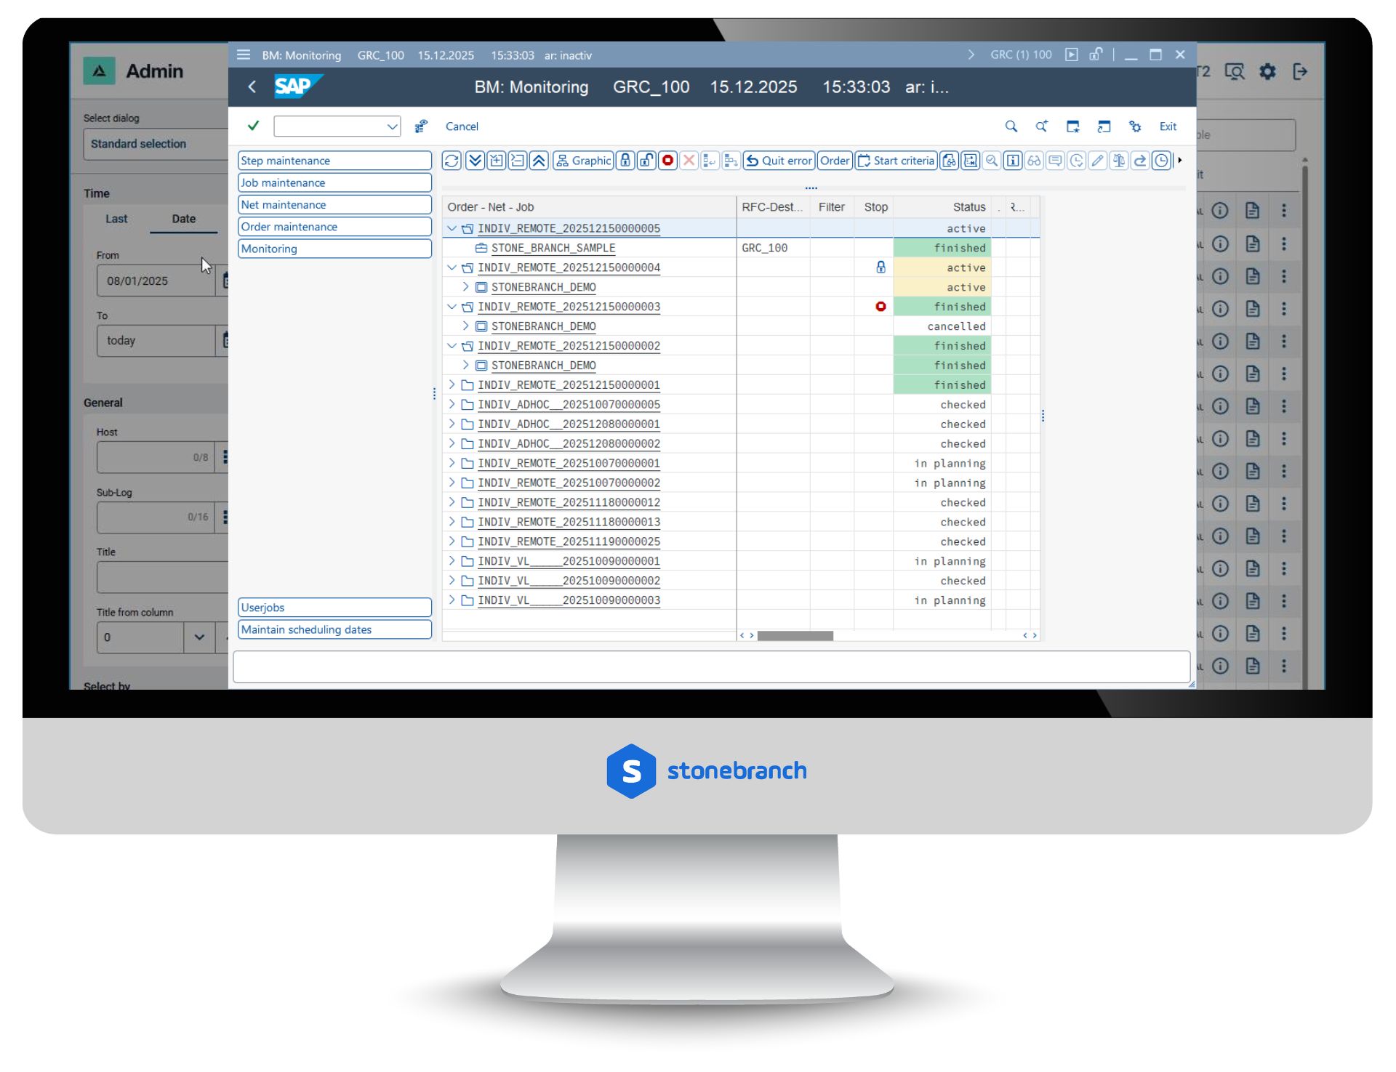Click the green checkmark Enter icon
The height and width of the screenshot is (1072, 1396).
pyautogui.click(x=253, y=126)
